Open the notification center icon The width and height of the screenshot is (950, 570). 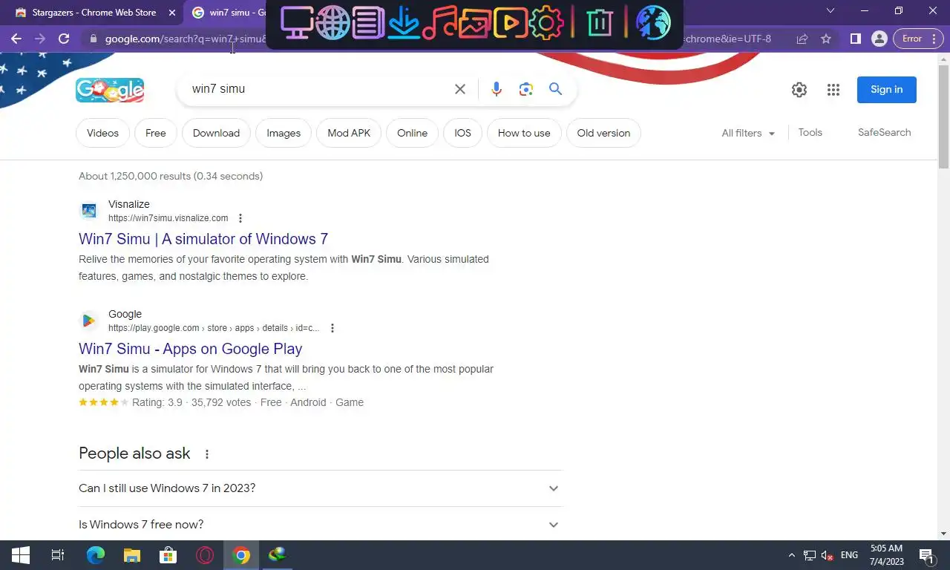click(926, 555)
